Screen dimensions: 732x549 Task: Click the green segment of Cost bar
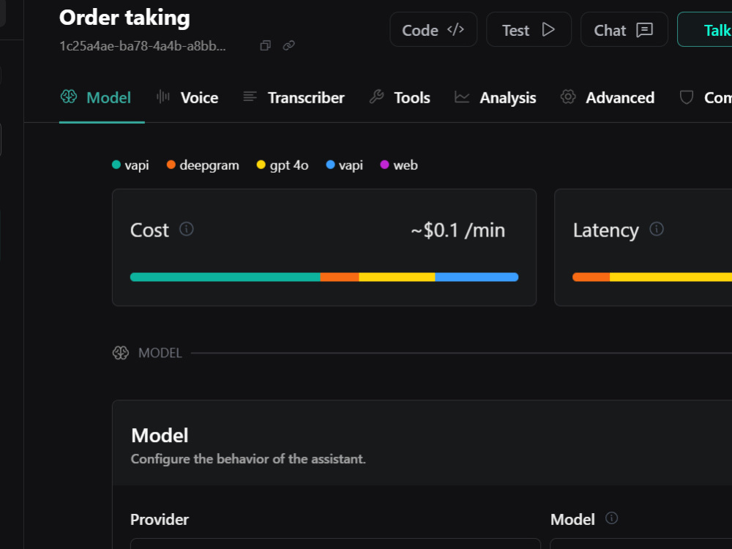(225, 277)
